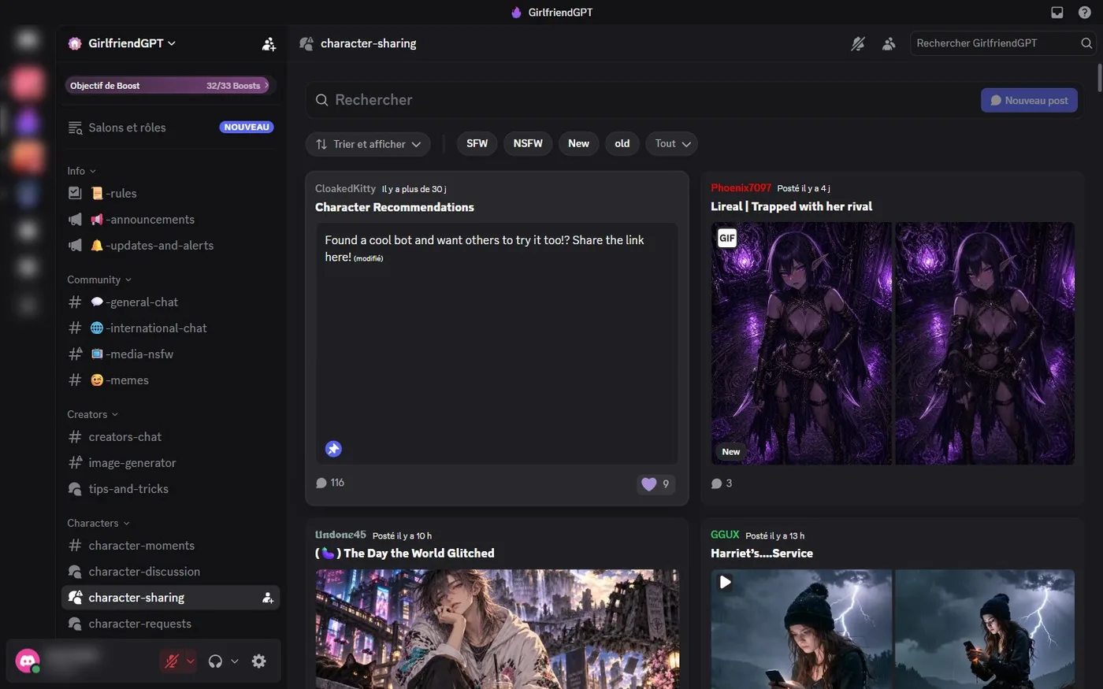The width and height of the screenshot is (1103, 689).
Task: Click the posts search Rechercher field
Action: click(642, 100)
